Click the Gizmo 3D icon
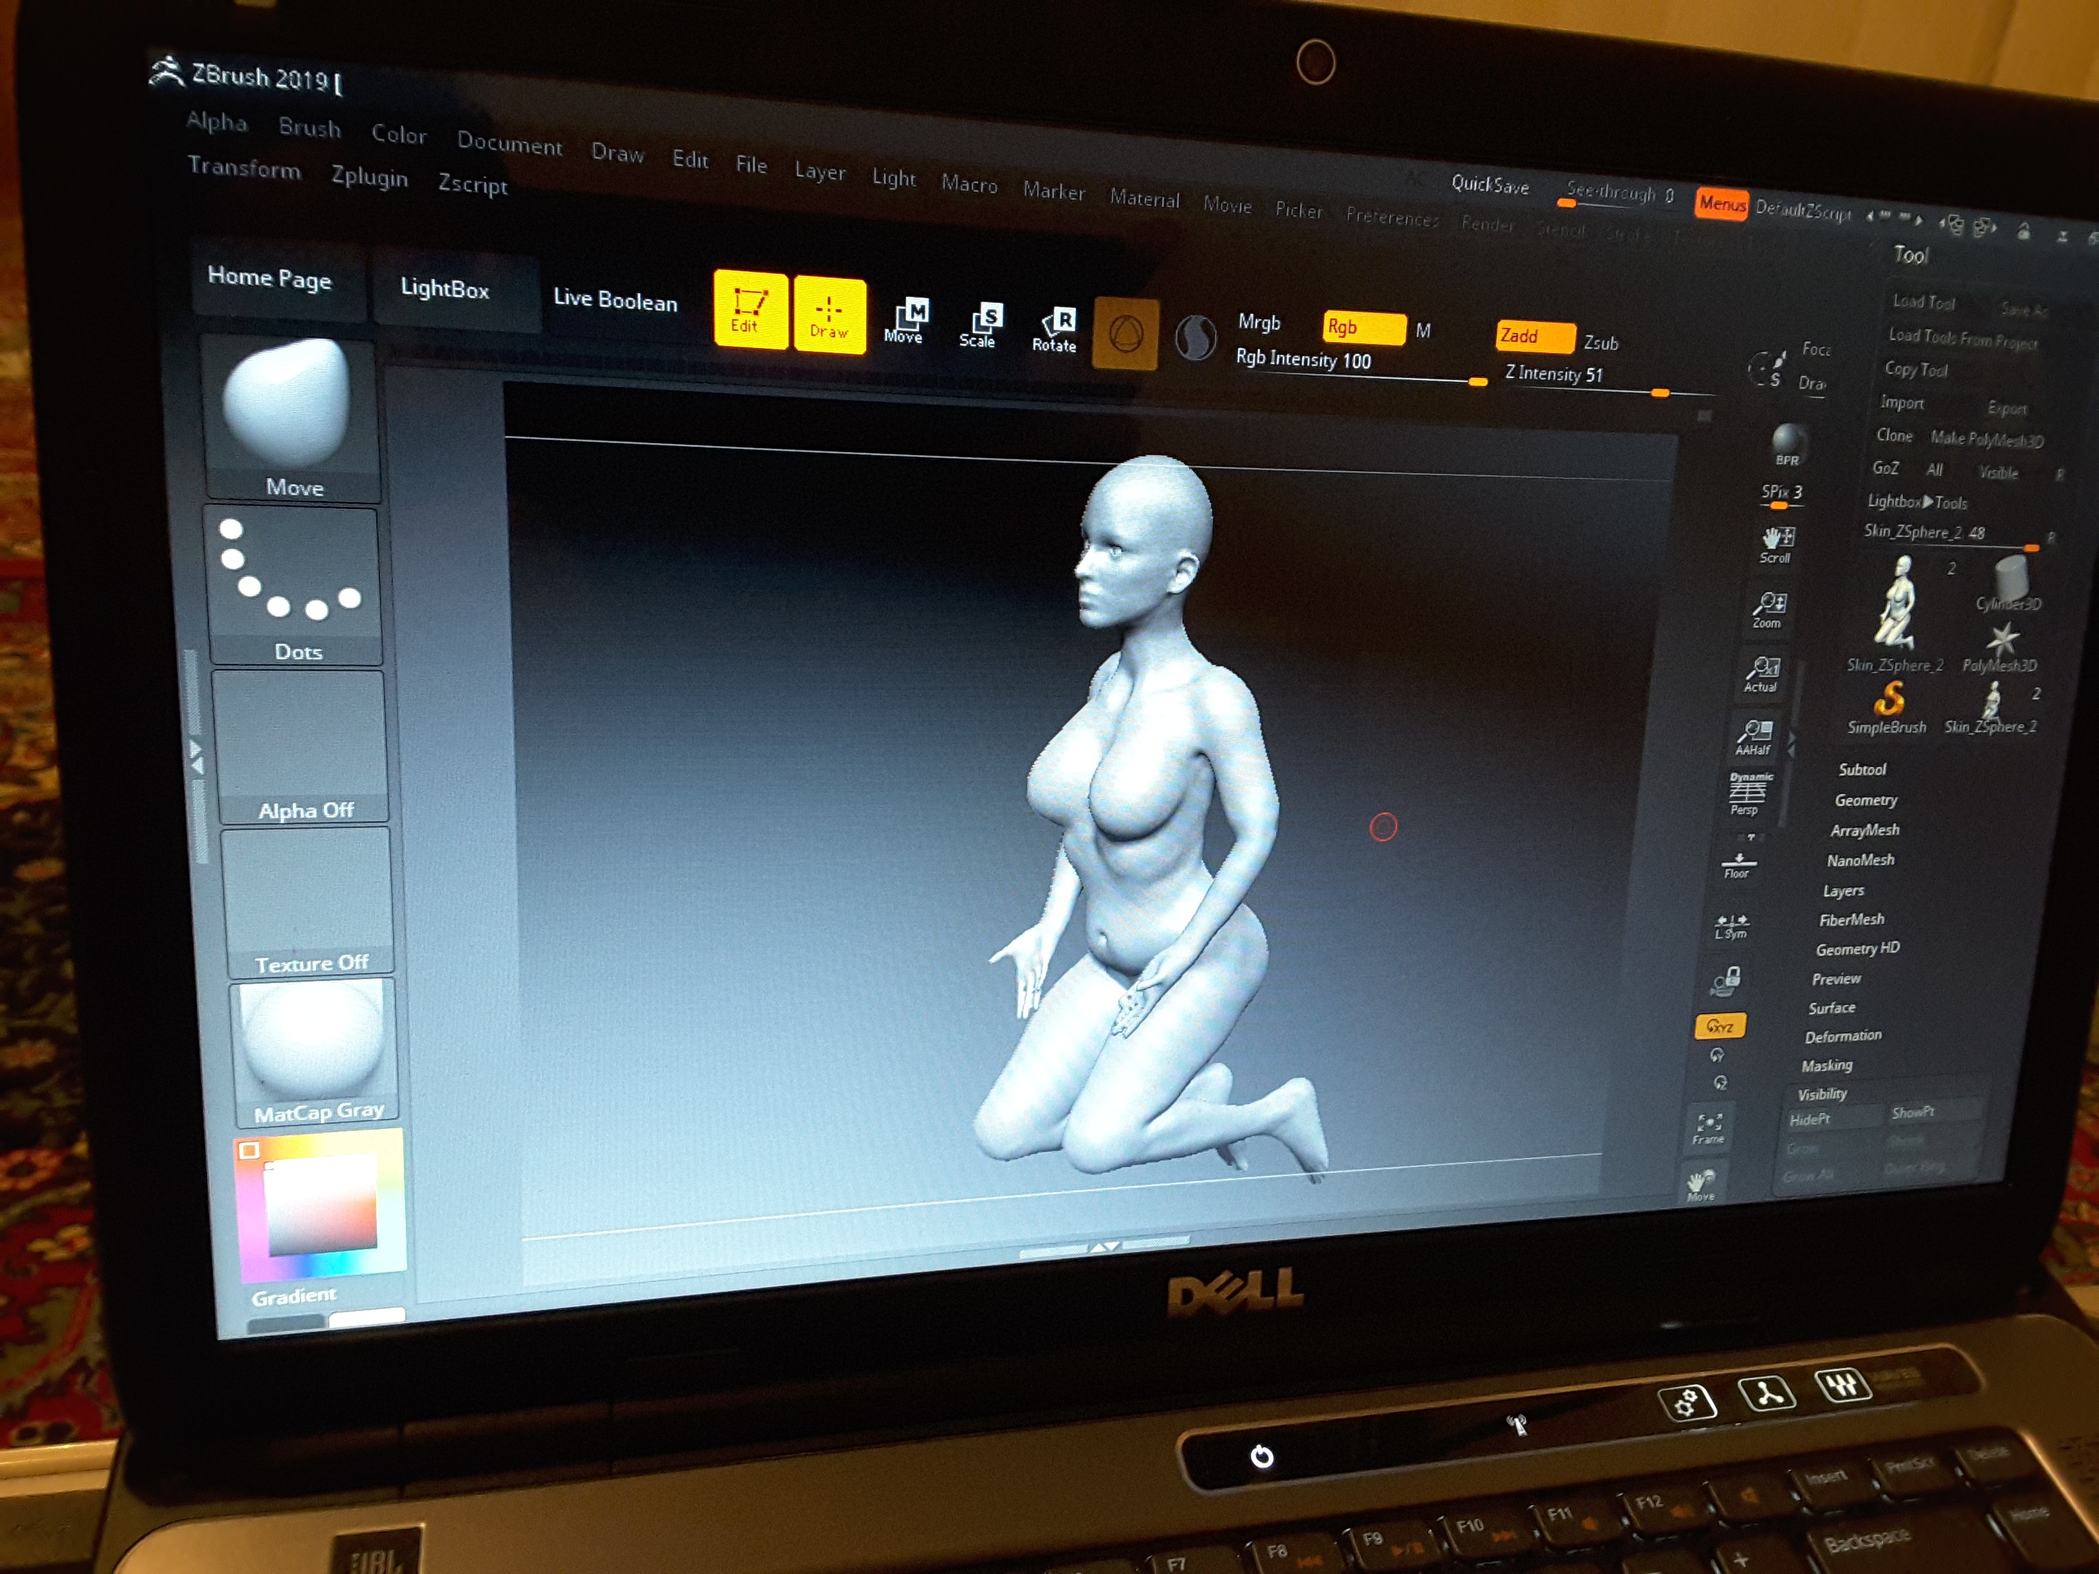The image size is (2099, 1574). (x=1125, y=334)
